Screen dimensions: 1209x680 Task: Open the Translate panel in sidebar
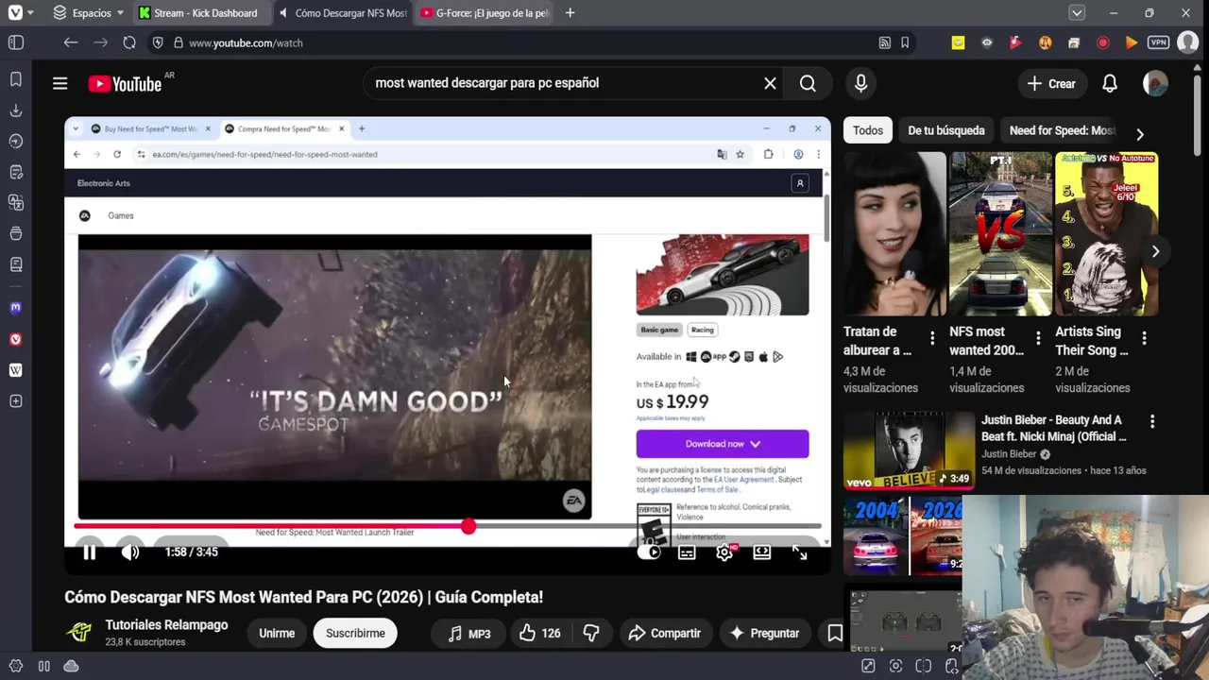pos(16,202)
